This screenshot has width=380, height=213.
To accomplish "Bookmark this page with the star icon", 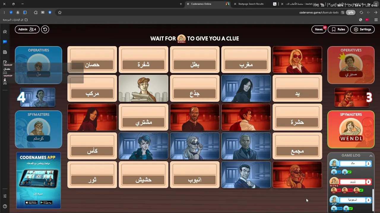I will (x=60, y=12).
